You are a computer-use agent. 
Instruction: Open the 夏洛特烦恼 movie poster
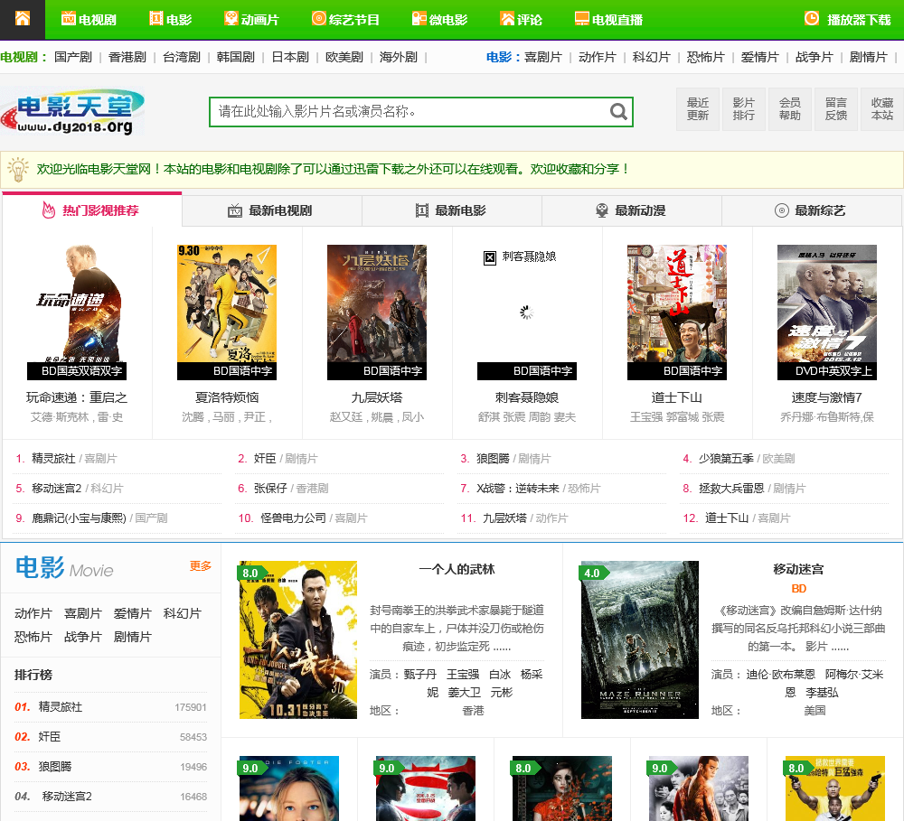(x=227, y=313)
